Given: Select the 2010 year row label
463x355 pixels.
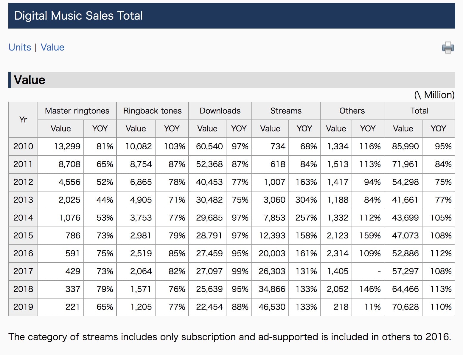Looking at the screenshot, I should pos(23,146).
